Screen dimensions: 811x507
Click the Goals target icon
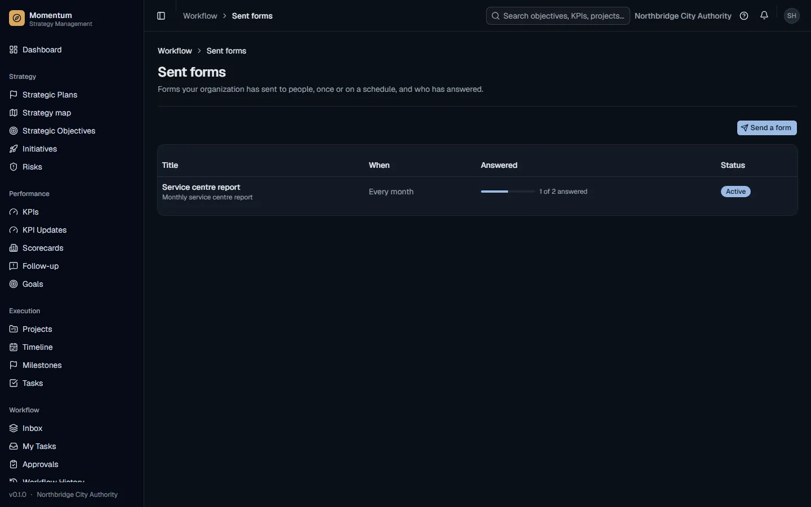(x=14, y=284)
